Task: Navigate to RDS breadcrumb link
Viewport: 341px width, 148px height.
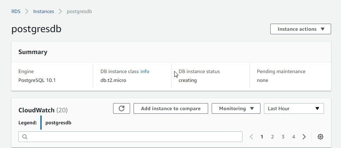Action: 16,11
